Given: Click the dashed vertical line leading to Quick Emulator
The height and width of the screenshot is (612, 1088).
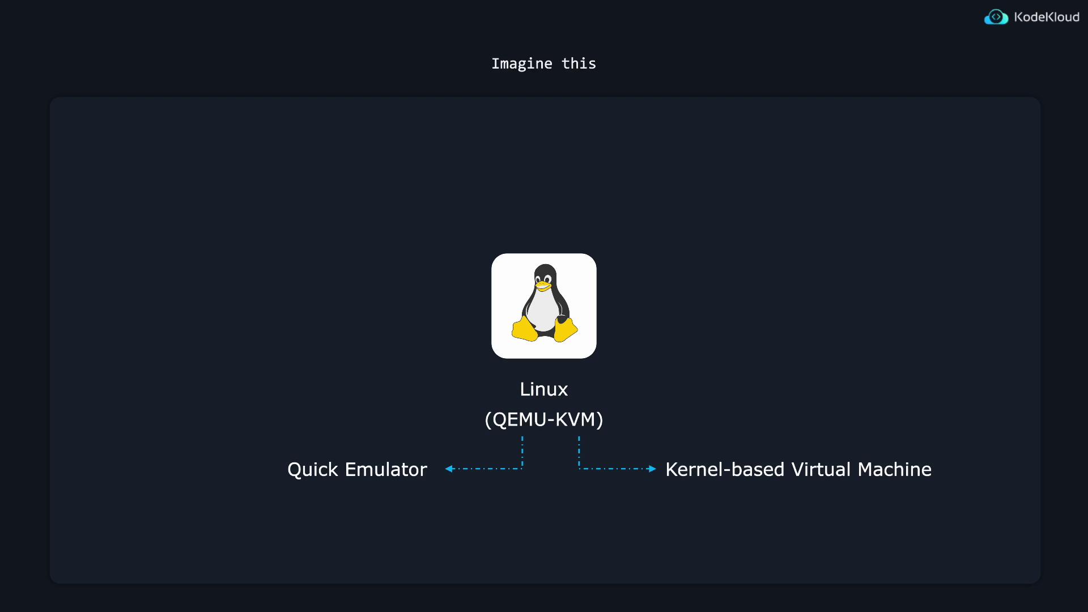Looking at the screenshot, I should click(x=522, y=452).
